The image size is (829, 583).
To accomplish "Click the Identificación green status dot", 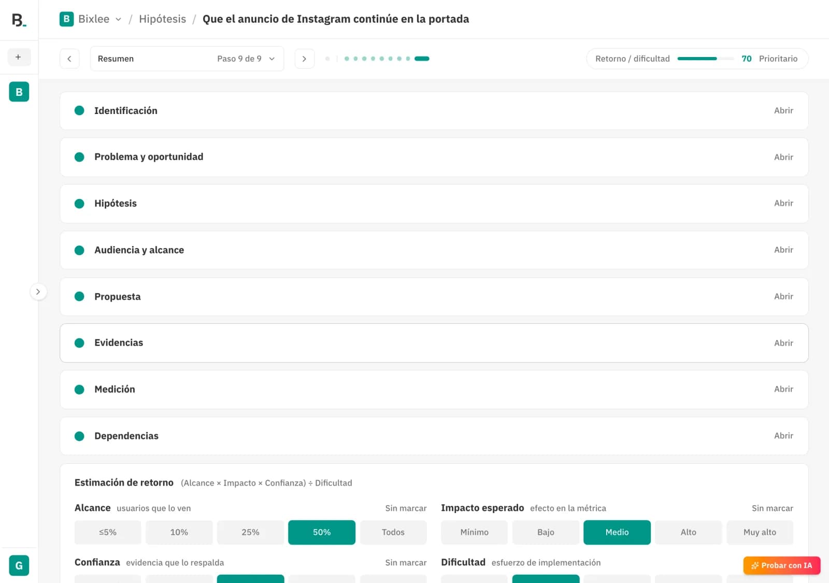I will 79,110.
